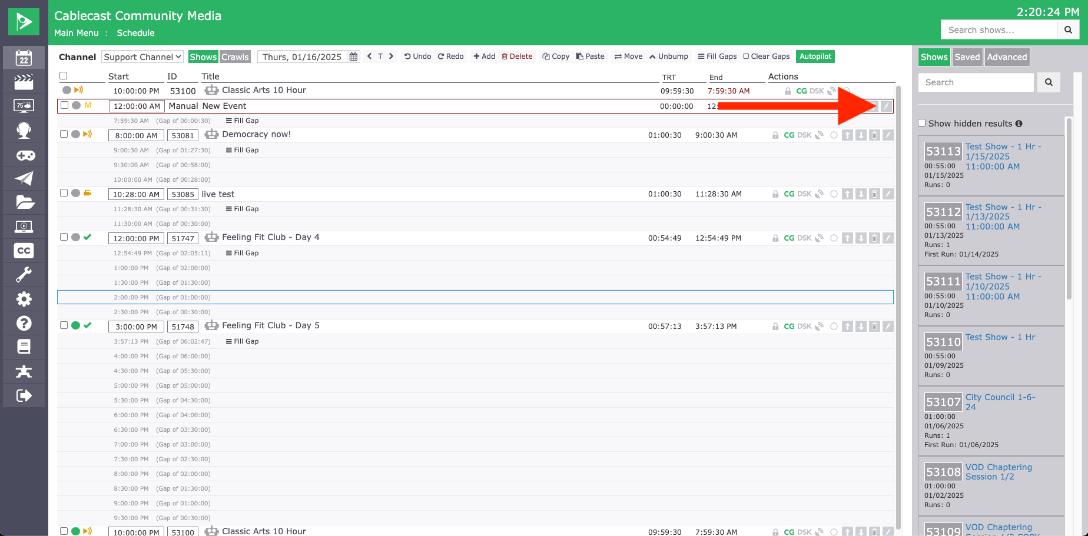The height and width of the screenshot is (536, 1088).
Task: Click the Unbump toolbar button
Action: (669, 56)
